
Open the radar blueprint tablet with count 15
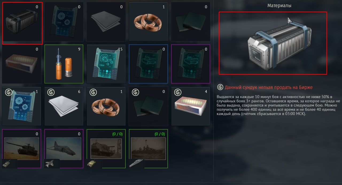tap(106, 64)
